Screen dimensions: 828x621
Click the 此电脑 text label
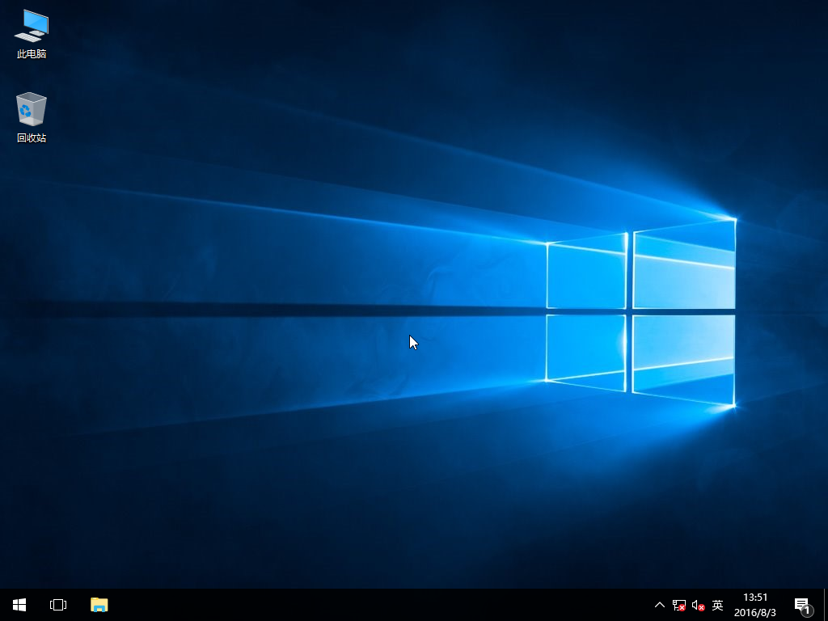point(32,54)
